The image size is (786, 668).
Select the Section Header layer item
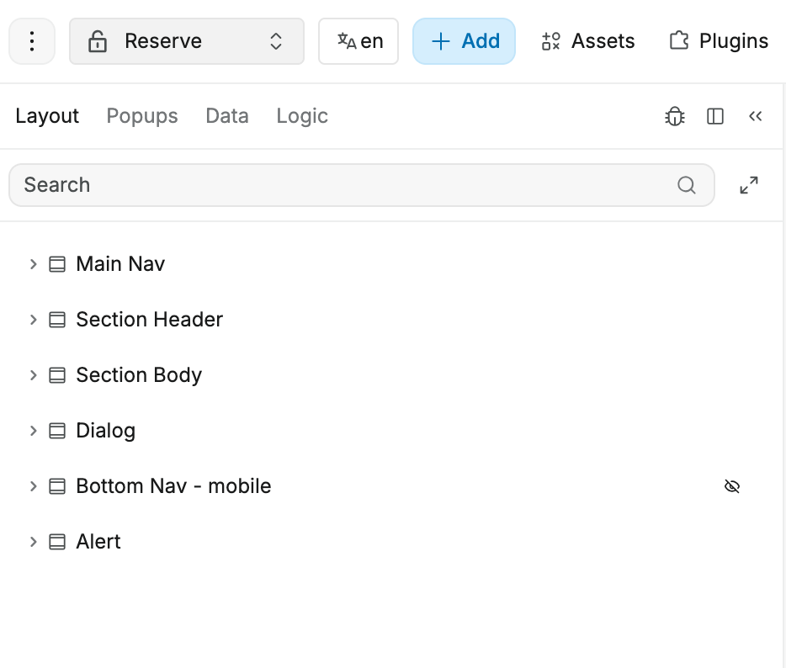[149, 320]
